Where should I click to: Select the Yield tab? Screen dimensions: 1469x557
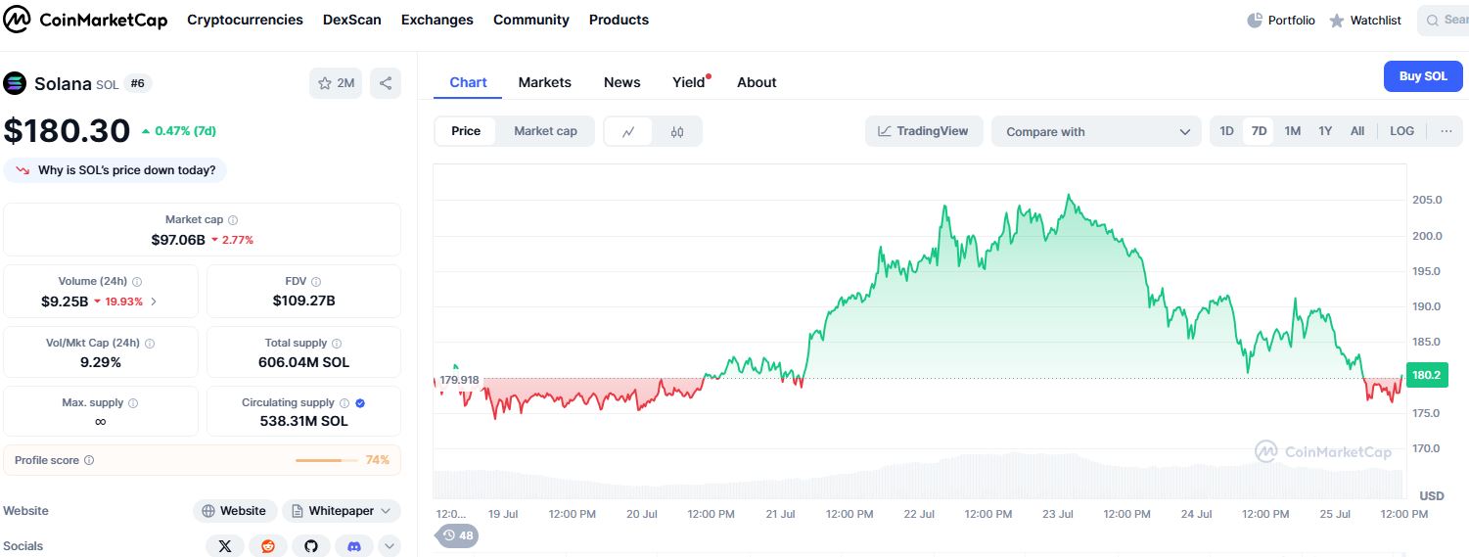click(x=689, y=82)
